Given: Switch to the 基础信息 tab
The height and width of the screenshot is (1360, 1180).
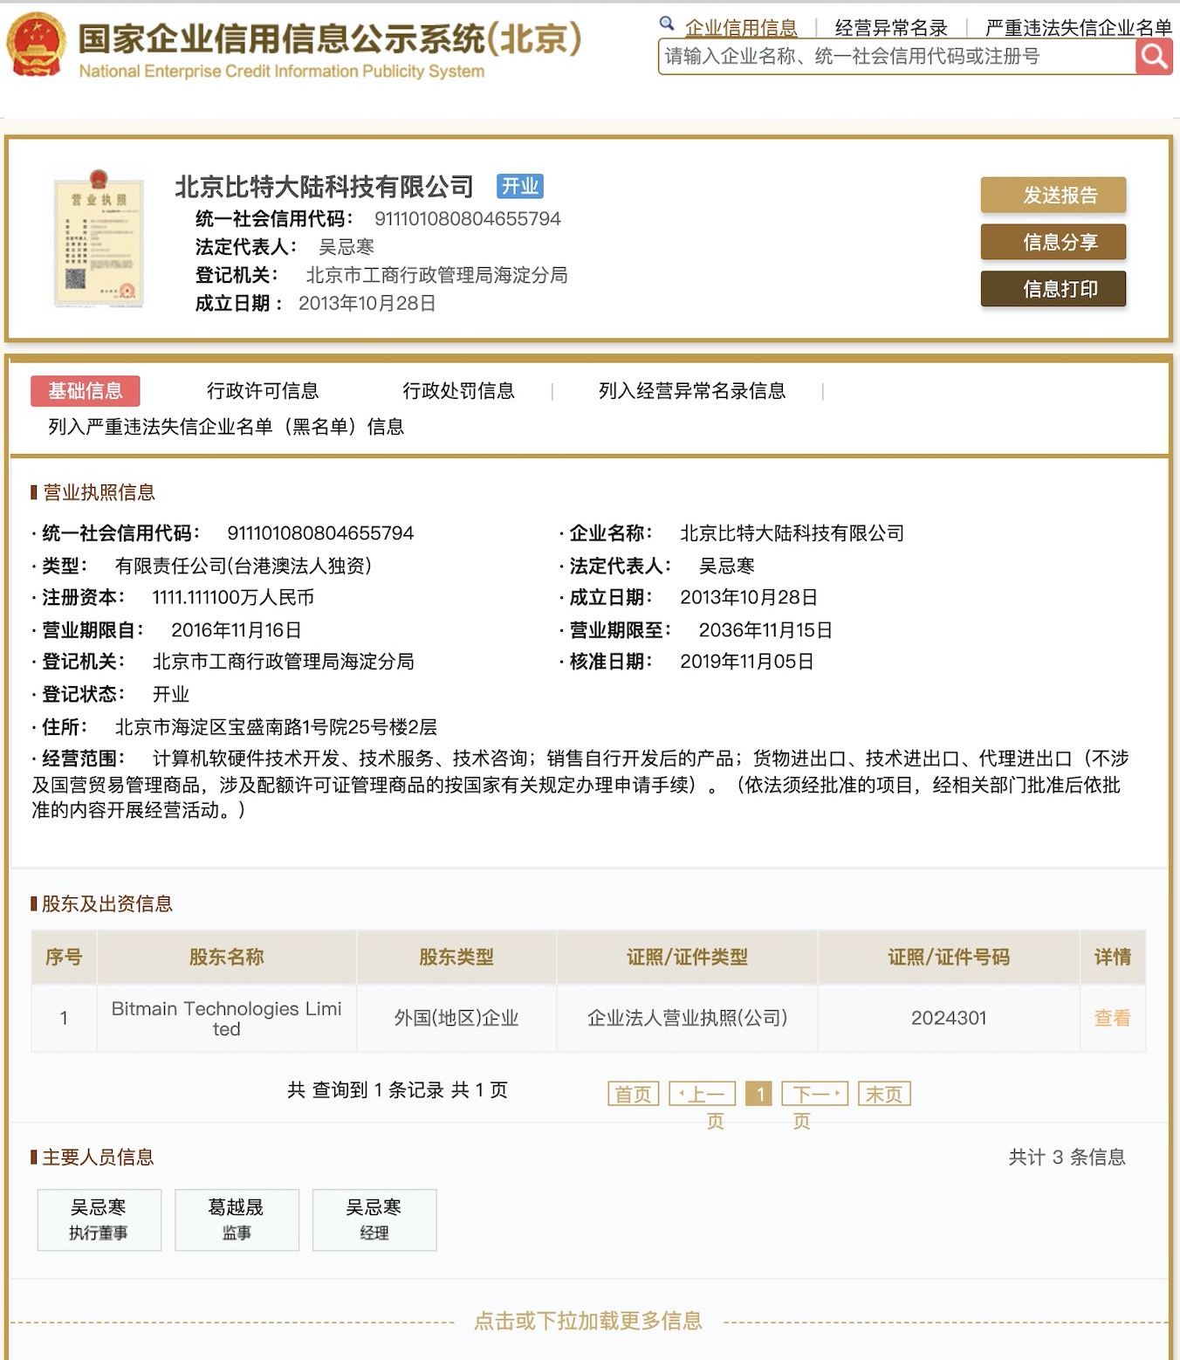Looking at the screenshot, I should [86, 390].
